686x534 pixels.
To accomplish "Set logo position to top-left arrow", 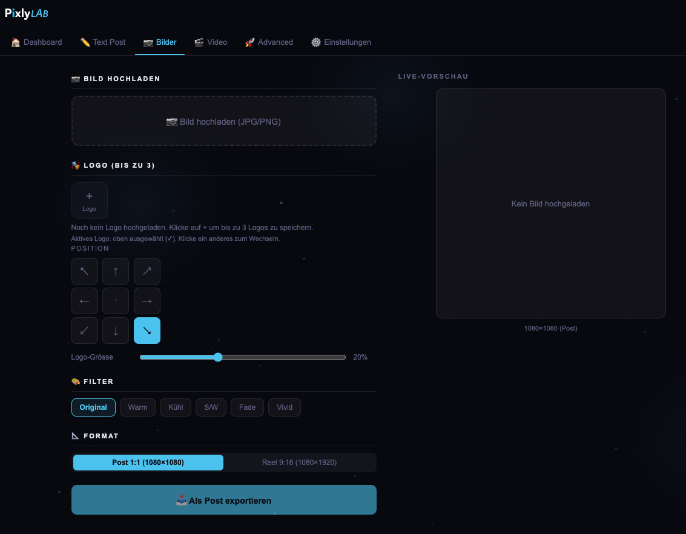I will click(84, 271).
